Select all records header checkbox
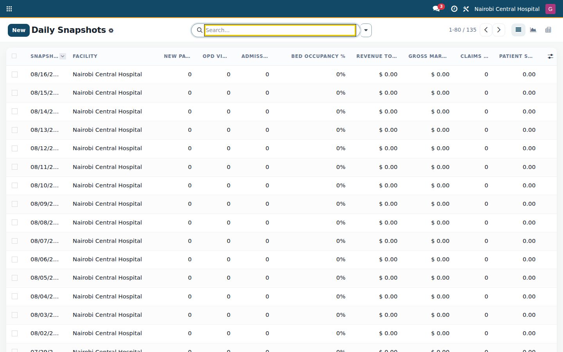The width and height of the screenshot is (563, 352). (14, 56)
